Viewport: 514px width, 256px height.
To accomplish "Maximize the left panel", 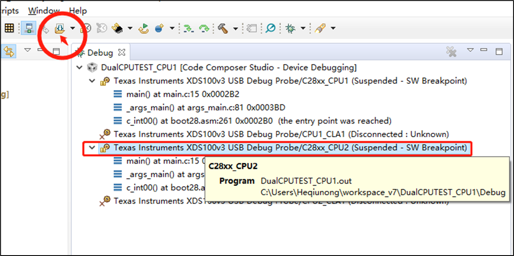I will click(56, 51).
